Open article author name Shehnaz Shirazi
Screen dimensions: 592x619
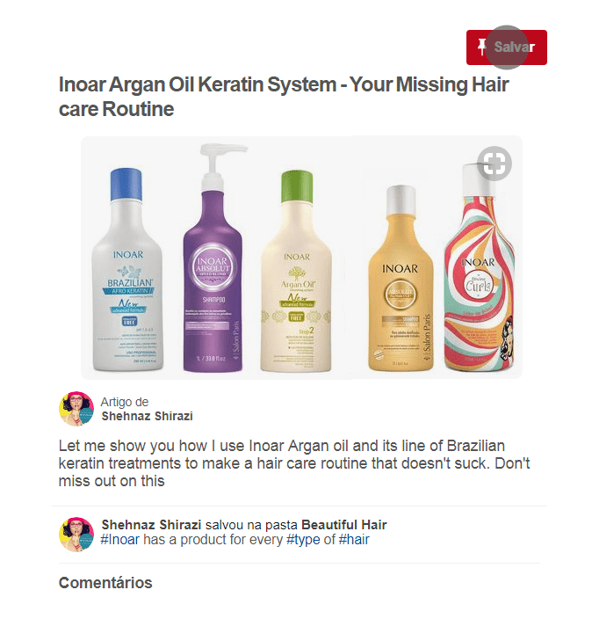[147, 416]
